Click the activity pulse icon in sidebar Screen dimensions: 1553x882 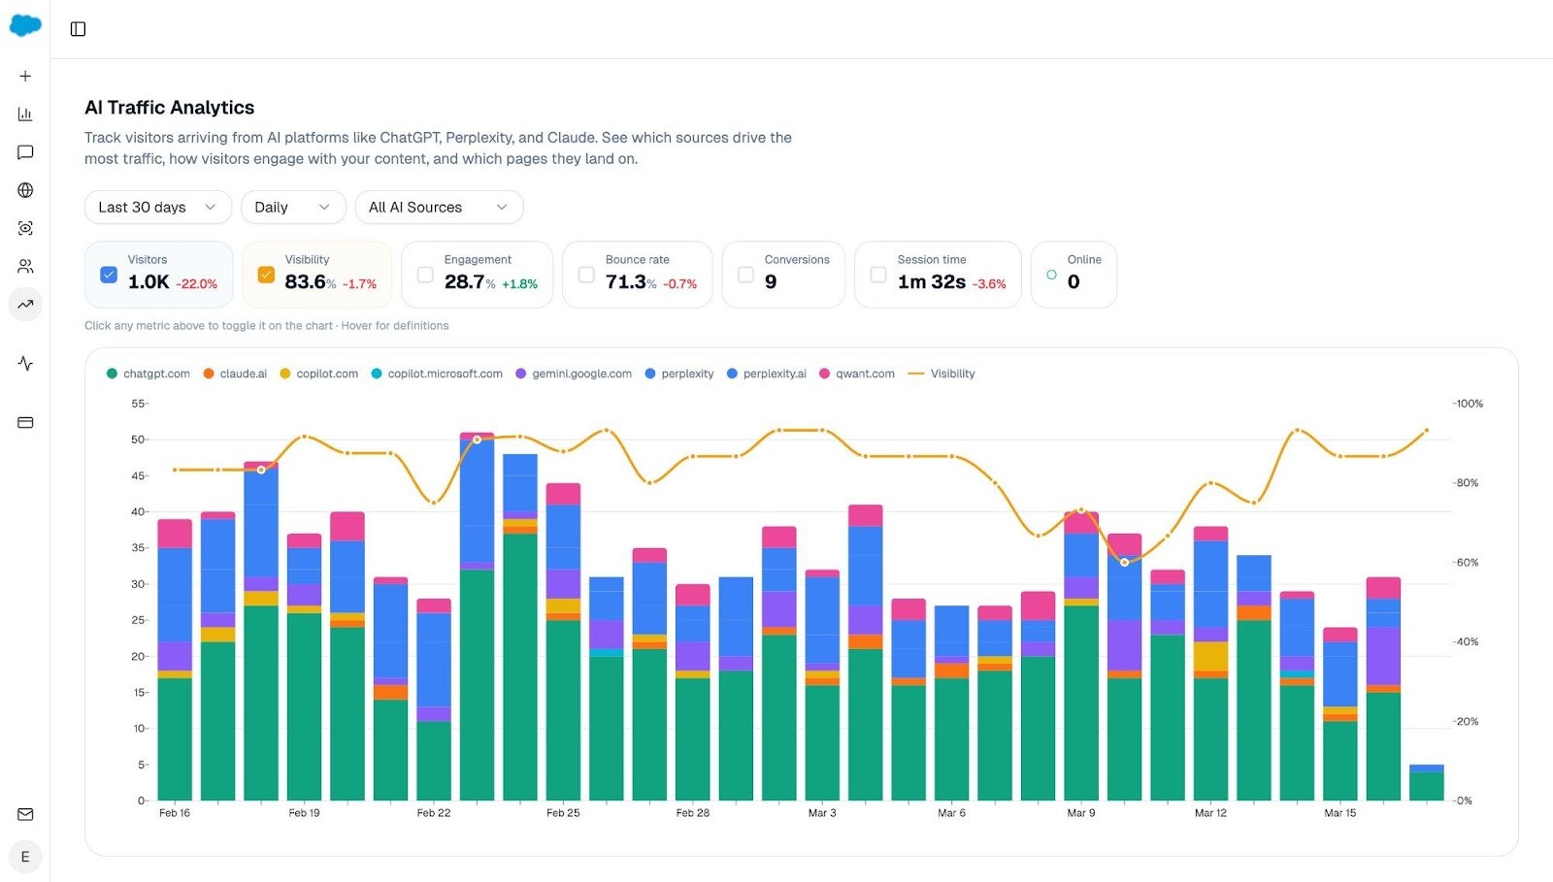pos(25,364)
